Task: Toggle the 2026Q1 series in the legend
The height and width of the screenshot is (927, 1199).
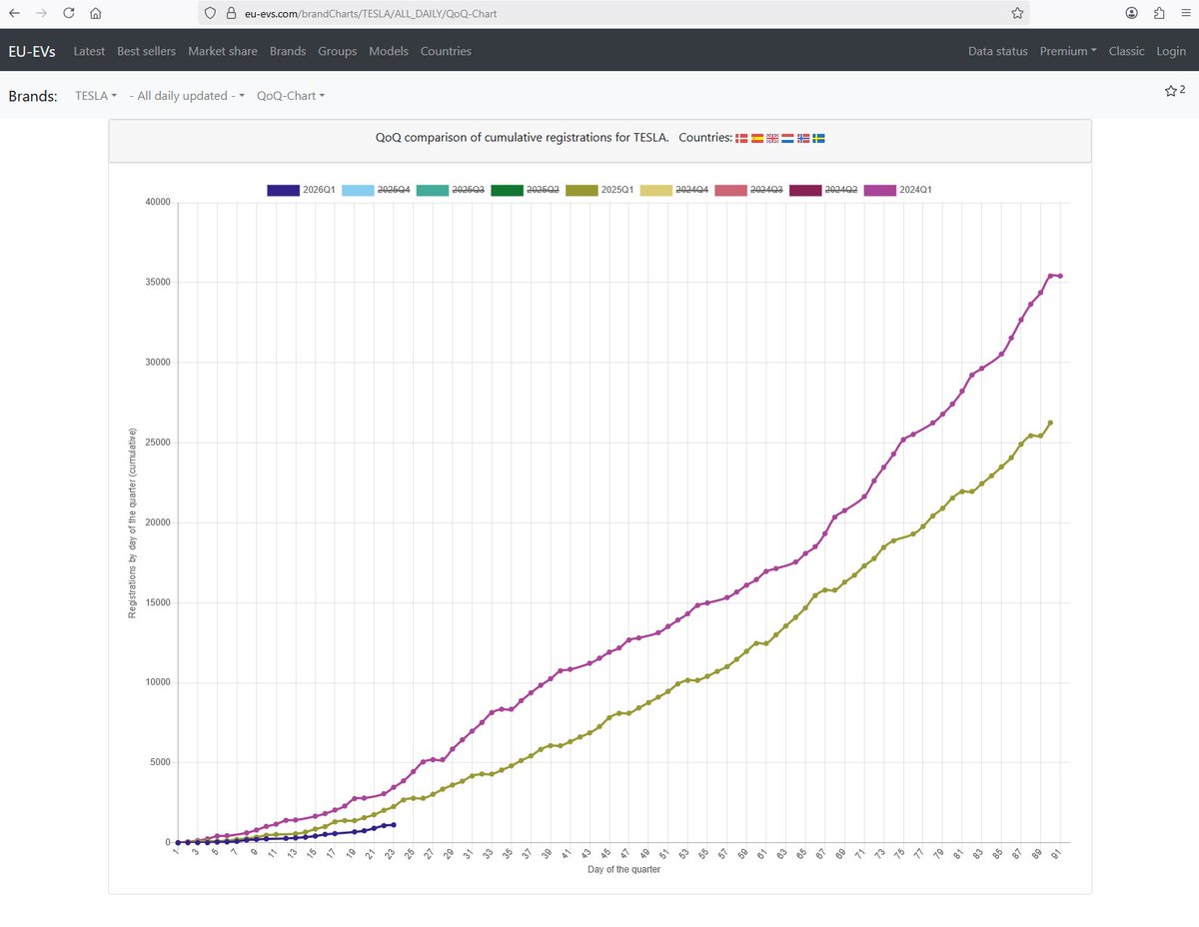Action: pyautogui.click(x=301, y=190)
